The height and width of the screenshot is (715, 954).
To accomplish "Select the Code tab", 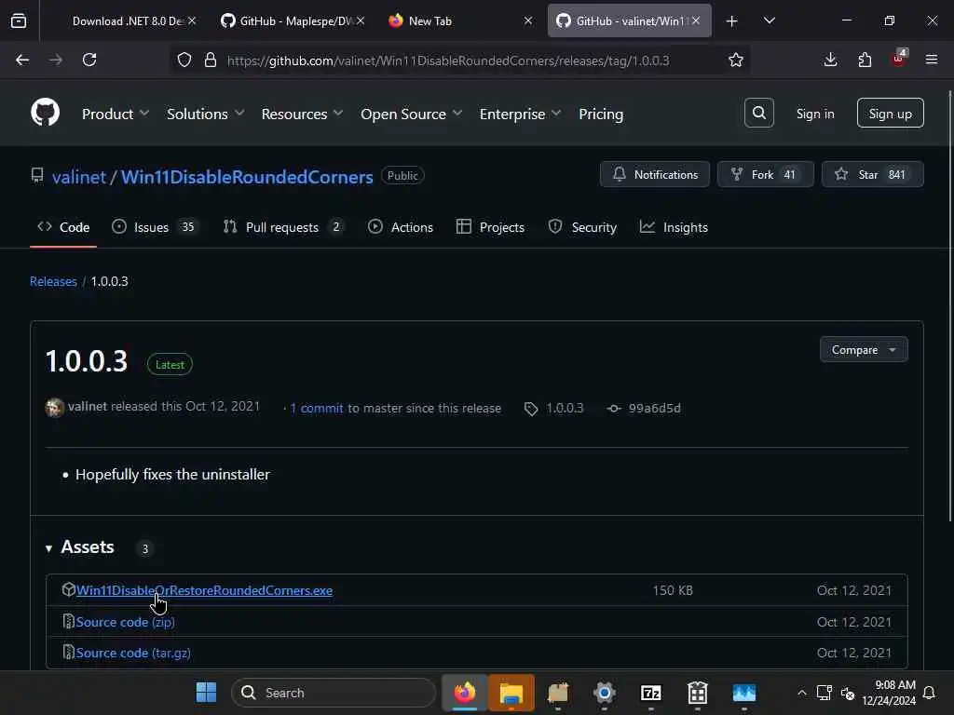I will 63,227.
